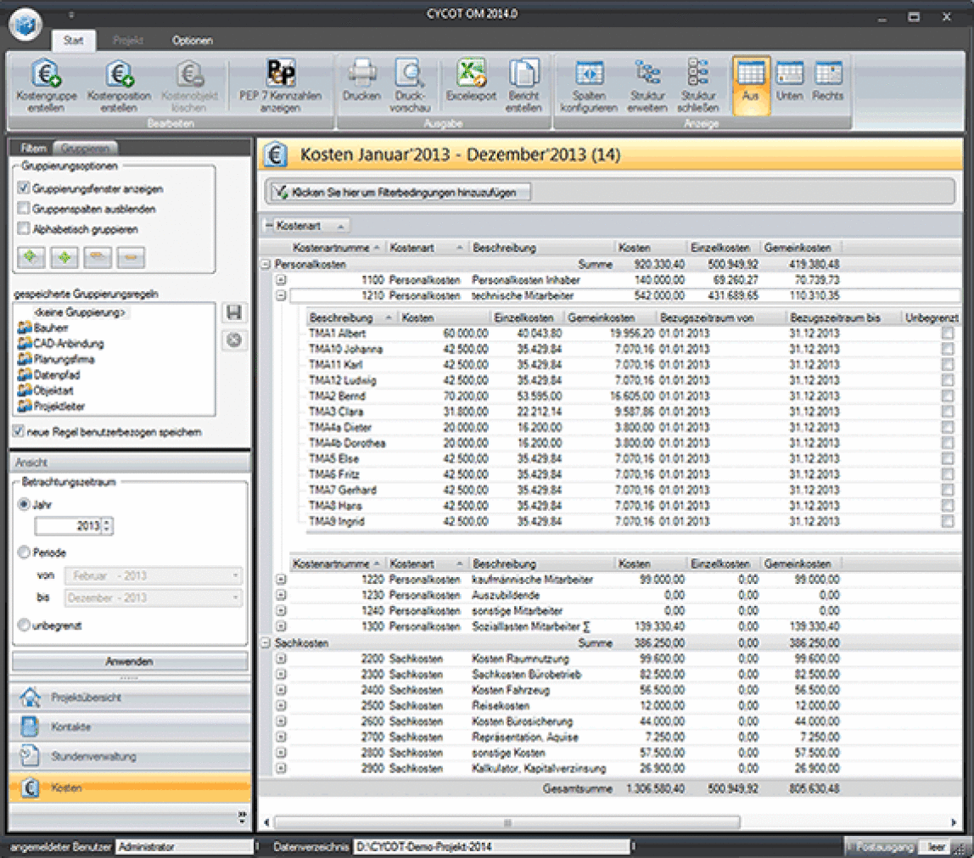
Task: Collapse the Sachkosten group
Action: tap(266, 642)
